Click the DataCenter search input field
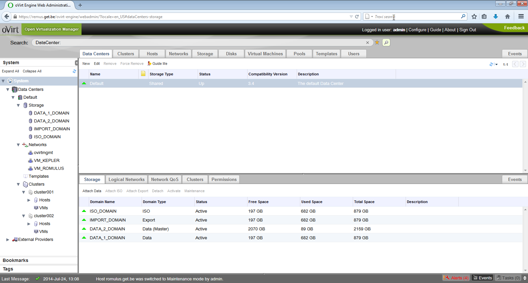 click(x=198, y=42)
